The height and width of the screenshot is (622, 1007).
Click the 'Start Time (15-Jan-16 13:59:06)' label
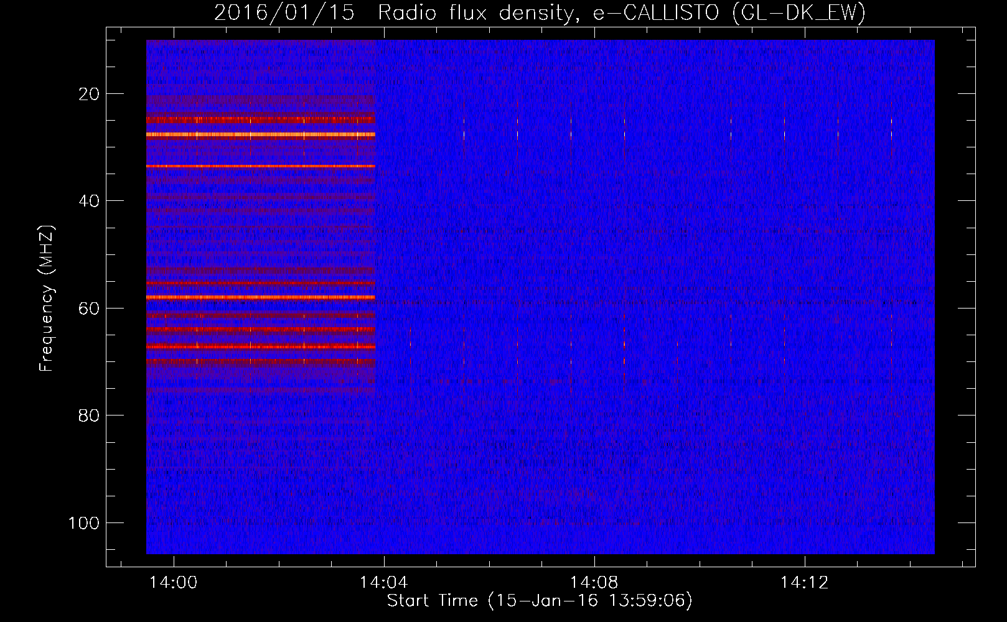click(x=540, y=600)
